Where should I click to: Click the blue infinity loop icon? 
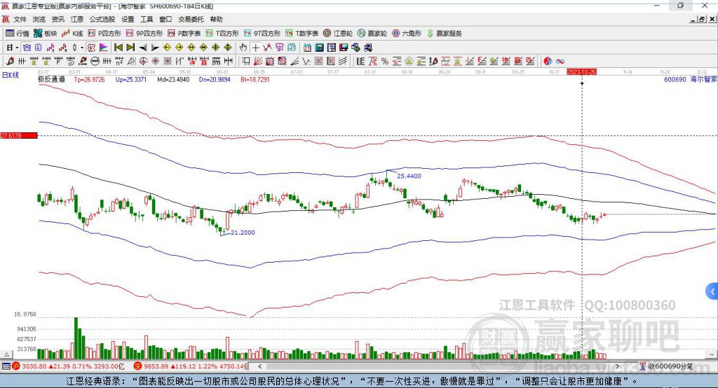click(560, 62)
